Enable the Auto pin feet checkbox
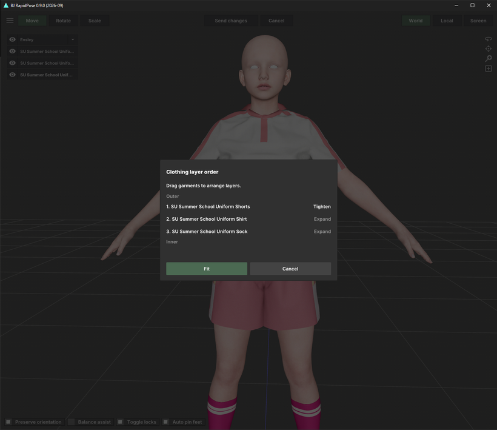Screen dimensions: 497x430 165,422
